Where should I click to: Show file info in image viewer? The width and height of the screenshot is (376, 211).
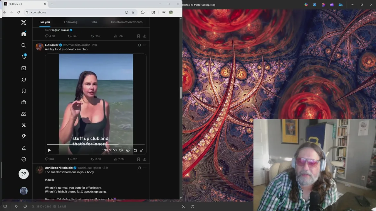click(x=25, y=206)
